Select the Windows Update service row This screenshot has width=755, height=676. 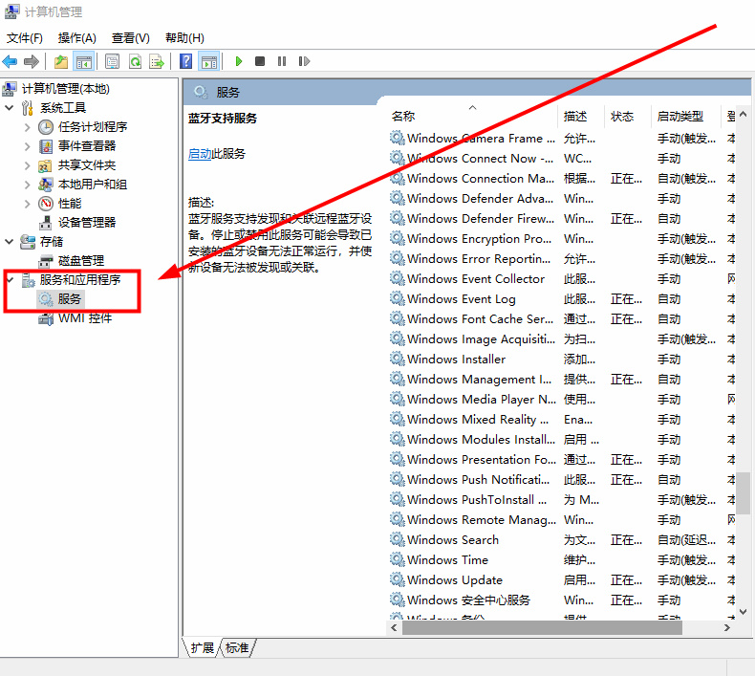tap(455, 579)
